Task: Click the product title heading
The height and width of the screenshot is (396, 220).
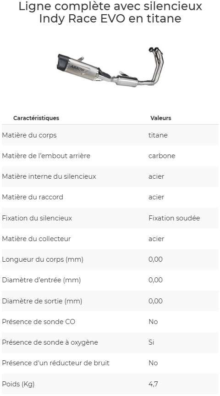Action: click(x=110, y=12)
